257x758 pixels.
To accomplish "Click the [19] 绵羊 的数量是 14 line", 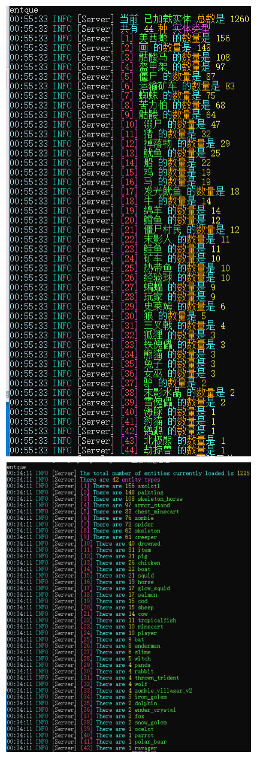I will pos(115,210).
